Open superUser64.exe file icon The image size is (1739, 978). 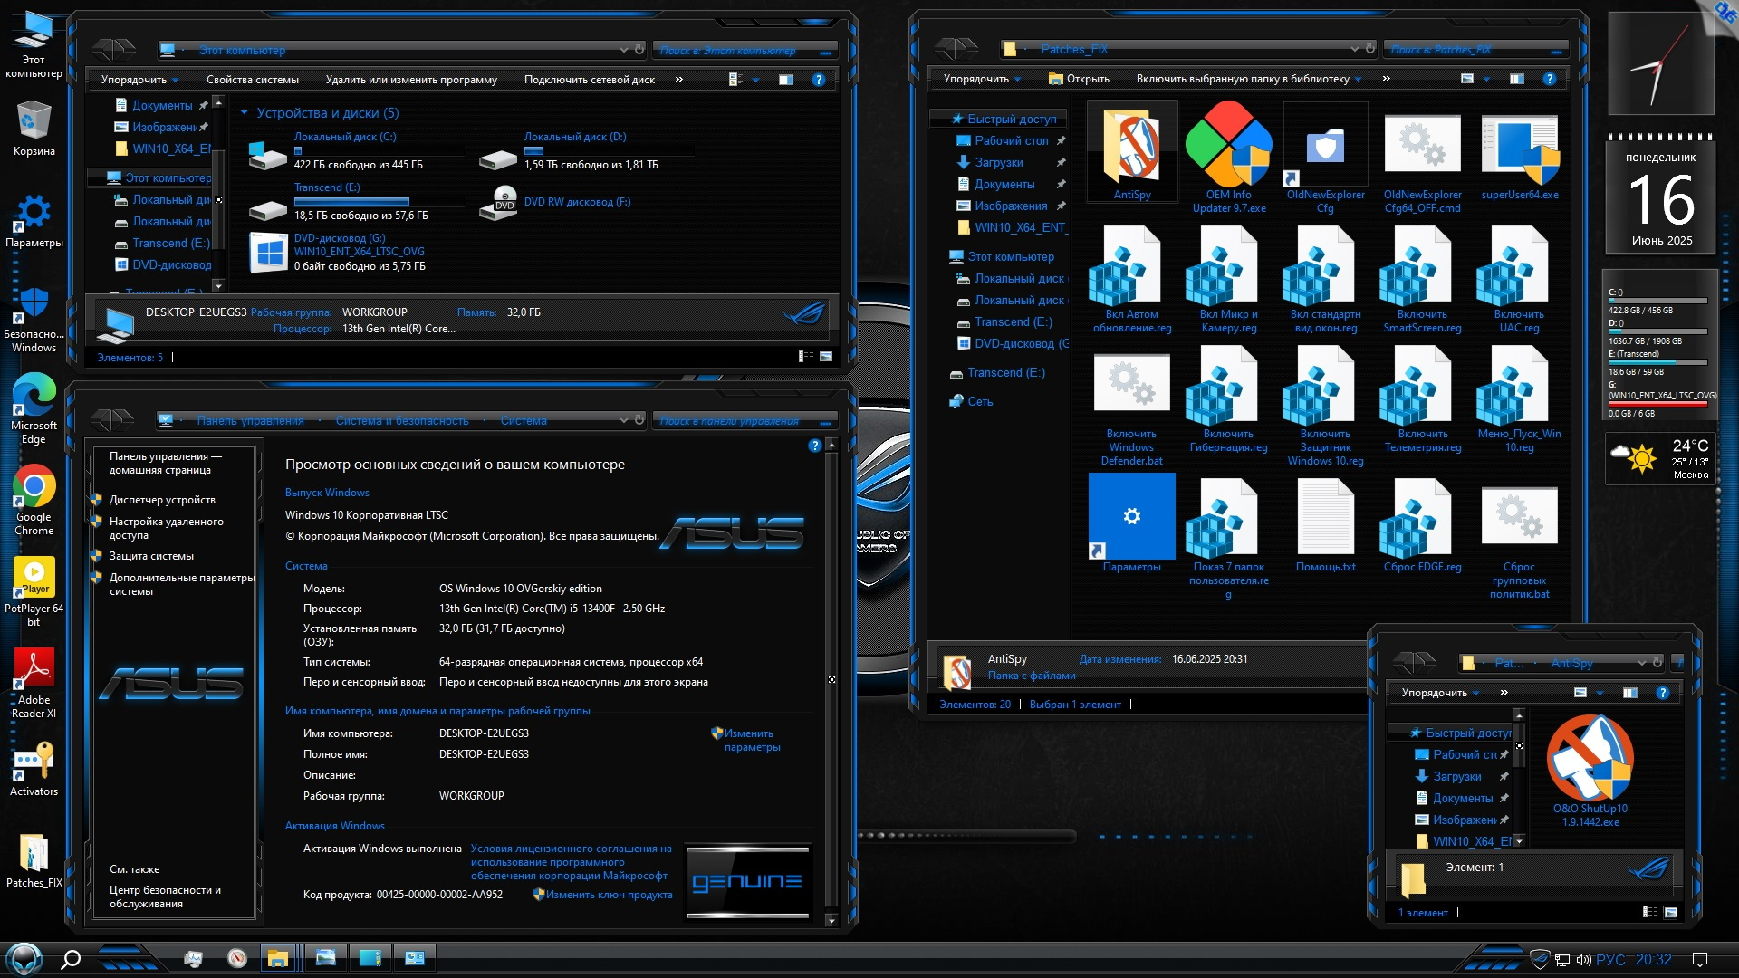1519,149
